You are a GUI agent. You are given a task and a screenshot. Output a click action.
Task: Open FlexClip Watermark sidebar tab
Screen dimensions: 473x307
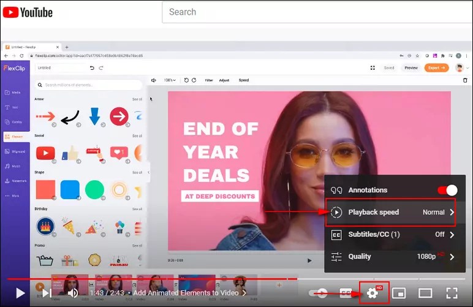[x=16, y=181]
